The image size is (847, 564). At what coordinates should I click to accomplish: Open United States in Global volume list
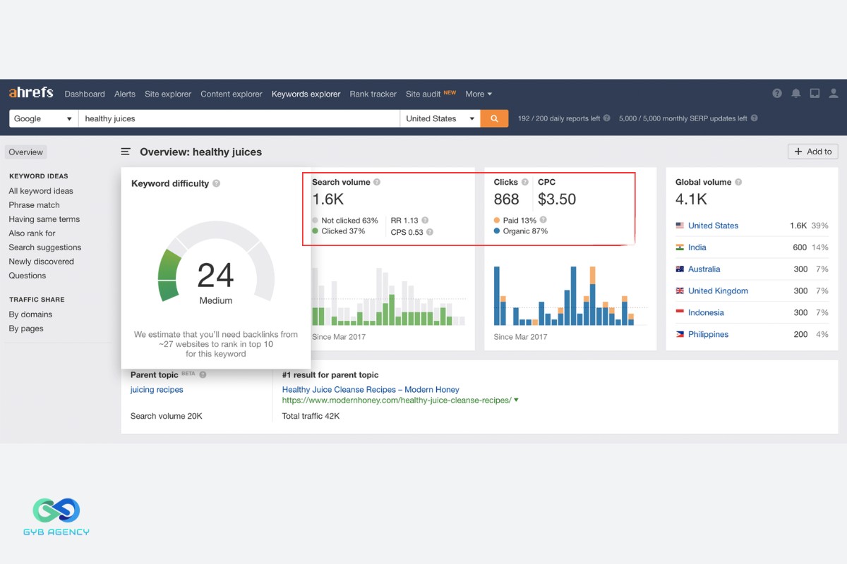click(714, 226)
